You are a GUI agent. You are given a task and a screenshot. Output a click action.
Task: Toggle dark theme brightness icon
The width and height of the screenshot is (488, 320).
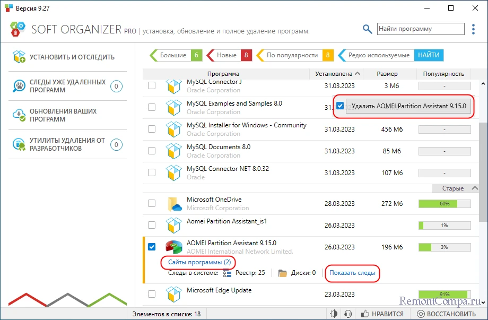[334, 314]
